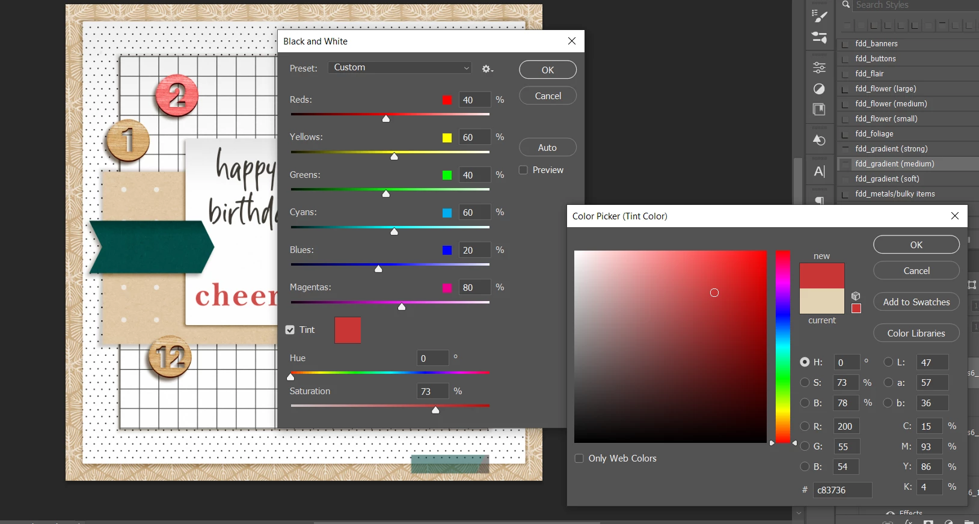Click the current tan color swatch

(x=822, y=301)
